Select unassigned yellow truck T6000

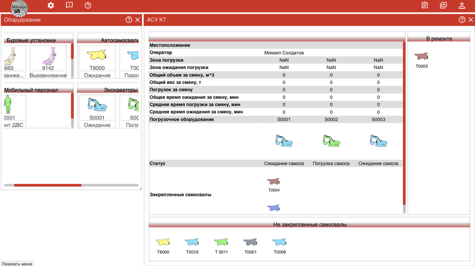point(163,246)
